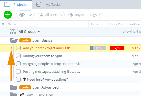Click the red question mark help icon
This screenshot has width=141, height=96.
tap(24, 79)
